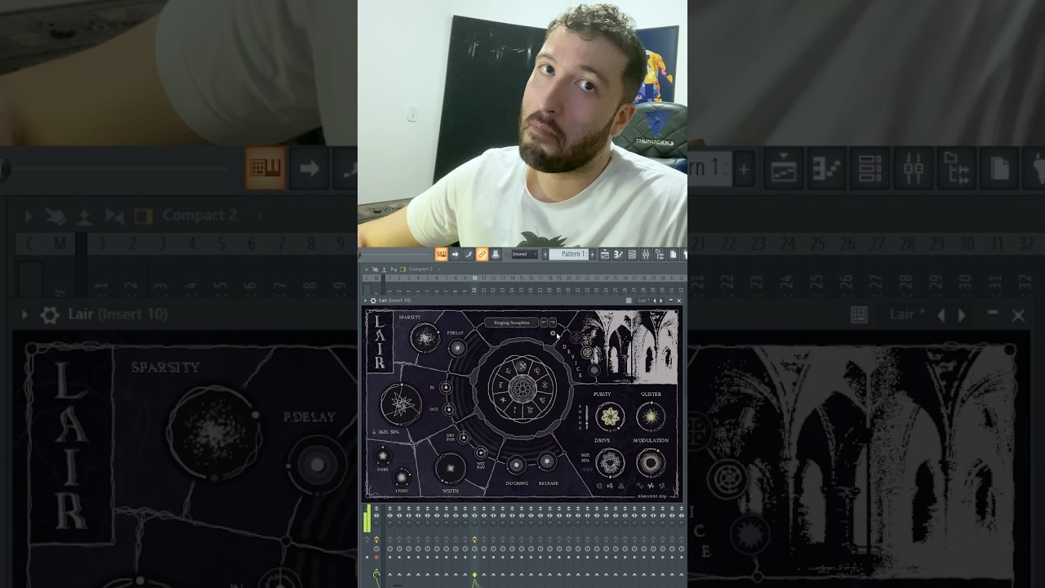Click the Sparsity knob
Screen dimensions: 1045x588
tap(425, 338)
